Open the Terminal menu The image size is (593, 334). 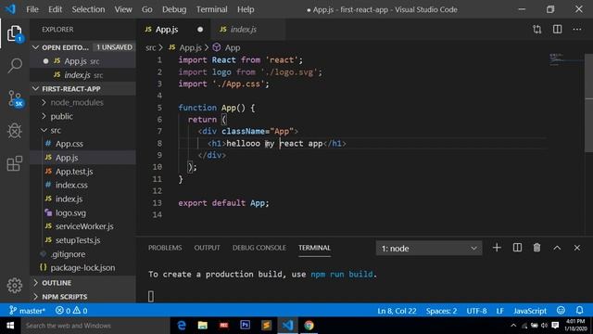tap(211, 9)
